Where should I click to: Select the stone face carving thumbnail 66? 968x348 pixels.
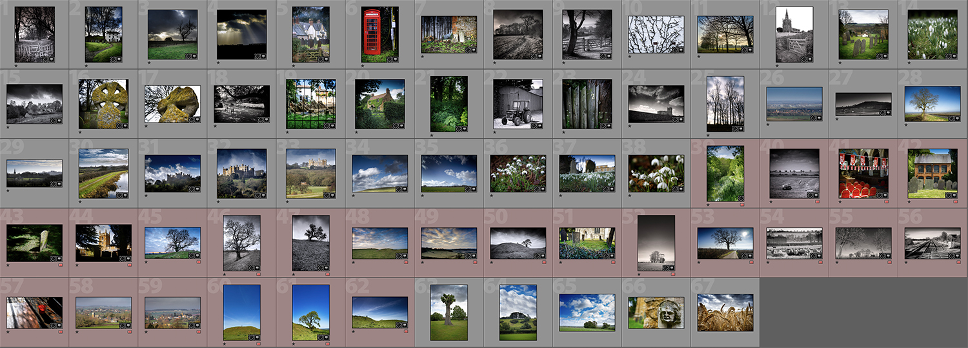[x=656, y=312]
